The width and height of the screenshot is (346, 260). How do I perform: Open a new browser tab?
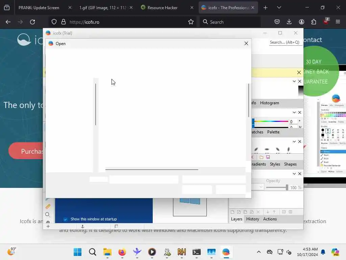click(266, 8)
